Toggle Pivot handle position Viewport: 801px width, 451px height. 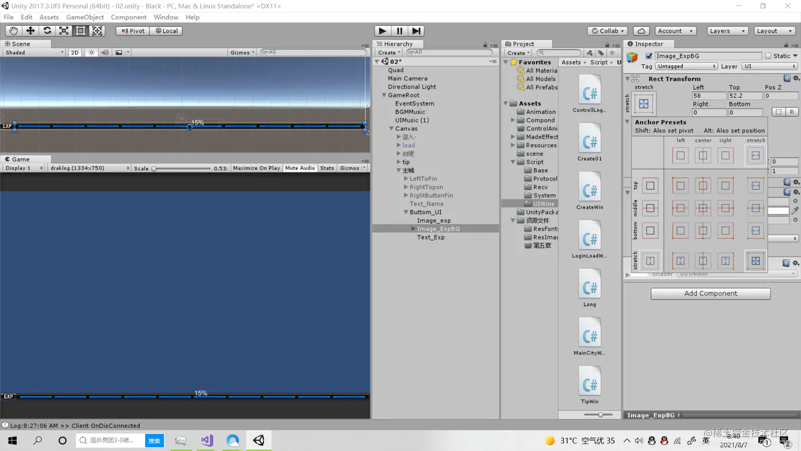[132, 31]
